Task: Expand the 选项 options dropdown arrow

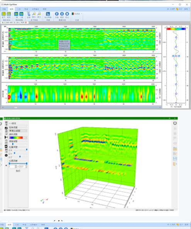Action: click(x=189, y=9)
